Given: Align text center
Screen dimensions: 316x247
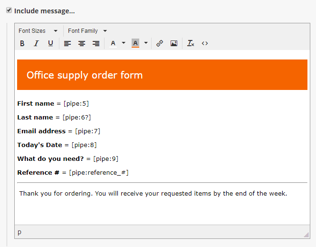Looking at the screenshot, I should [x=82, y=43].
